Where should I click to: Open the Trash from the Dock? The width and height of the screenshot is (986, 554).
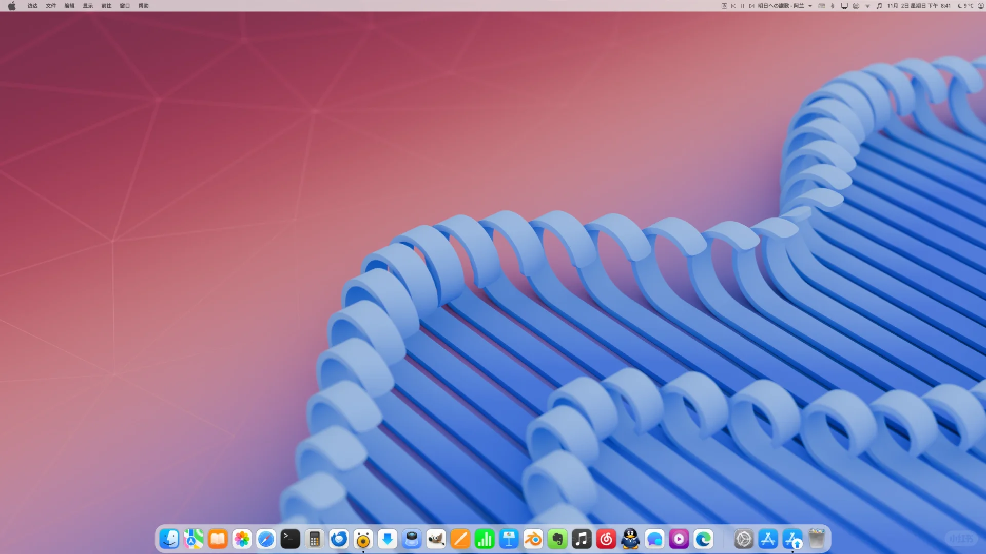816,539
